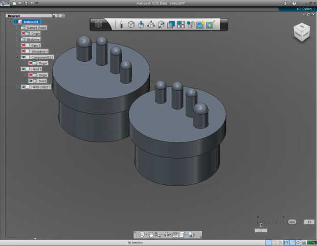Click the Pan hand navigation icon

[x=152, y=234]
